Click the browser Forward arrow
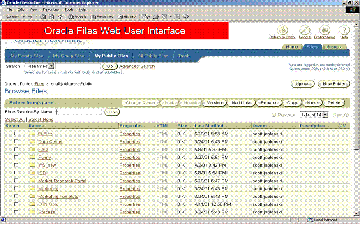 coord(30,17)
